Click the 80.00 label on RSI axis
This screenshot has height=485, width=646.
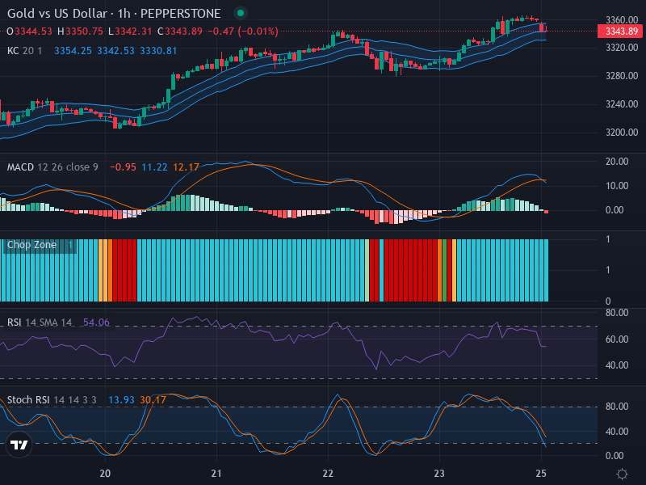click(617, 313)
